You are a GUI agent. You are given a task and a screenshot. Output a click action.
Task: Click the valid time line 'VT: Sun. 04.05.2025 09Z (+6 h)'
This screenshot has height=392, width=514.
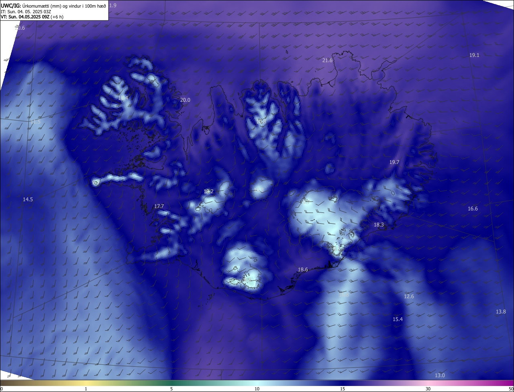coord(32,17)
